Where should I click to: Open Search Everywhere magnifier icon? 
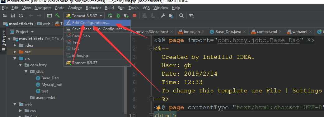pos(181,16)
